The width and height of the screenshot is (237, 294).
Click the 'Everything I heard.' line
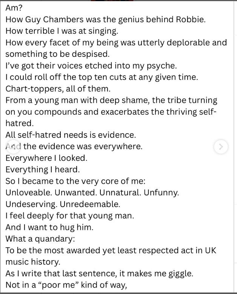pyautogui.click(x=43, y=170)
